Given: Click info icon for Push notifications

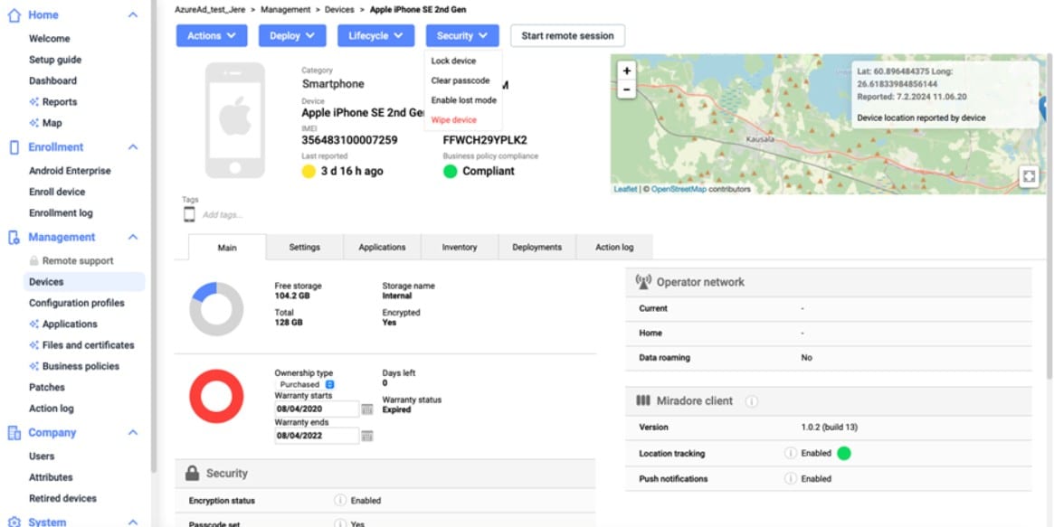Looking at the screenshot, I should [x=791, y=479].
